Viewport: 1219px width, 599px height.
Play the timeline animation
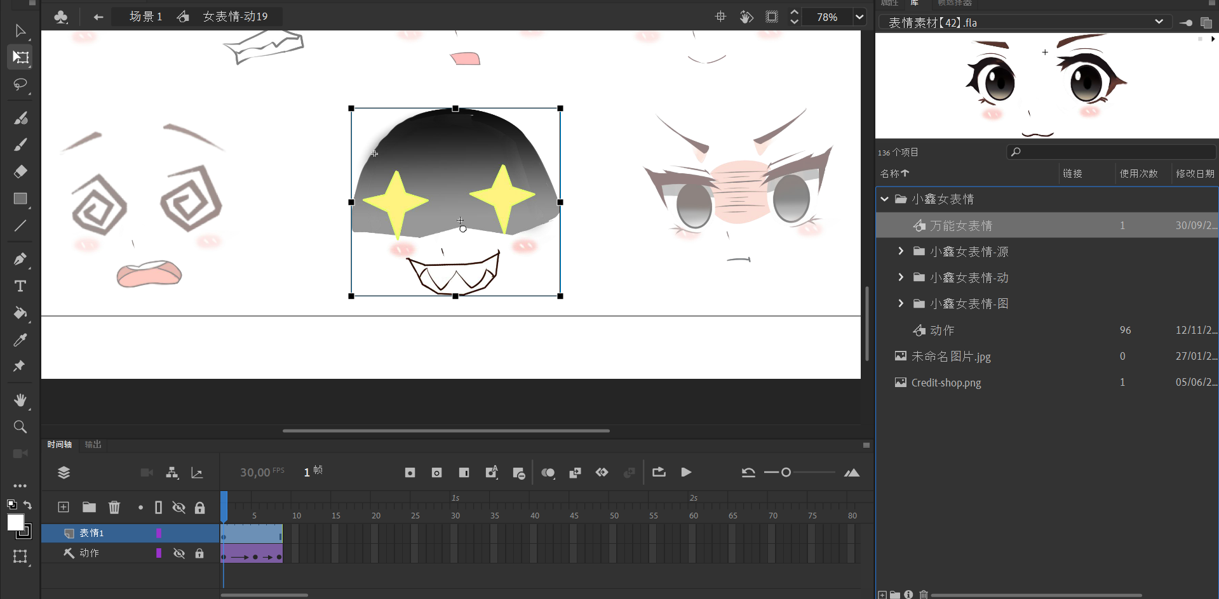pos(686,472)
